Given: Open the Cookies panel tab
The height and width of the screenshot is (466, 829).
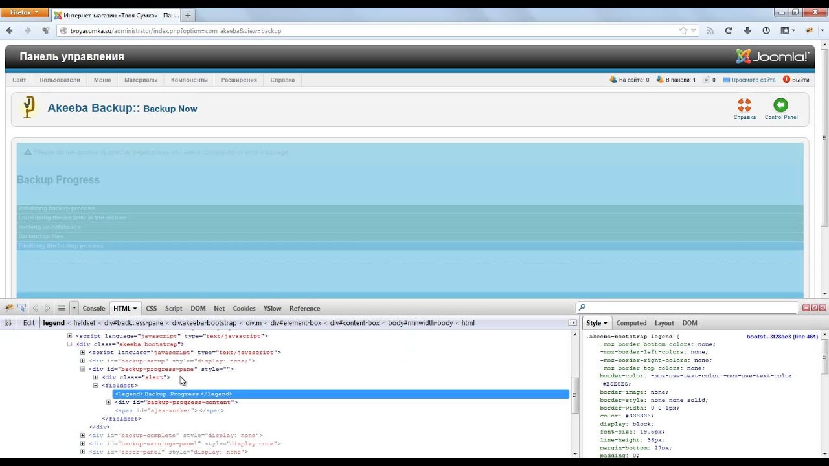Looking at the screenshot, I should tap(244, 308).
